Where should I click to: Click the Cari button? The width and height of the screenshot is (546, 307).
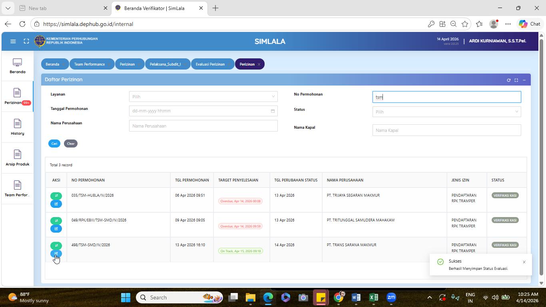click(54, 144)
